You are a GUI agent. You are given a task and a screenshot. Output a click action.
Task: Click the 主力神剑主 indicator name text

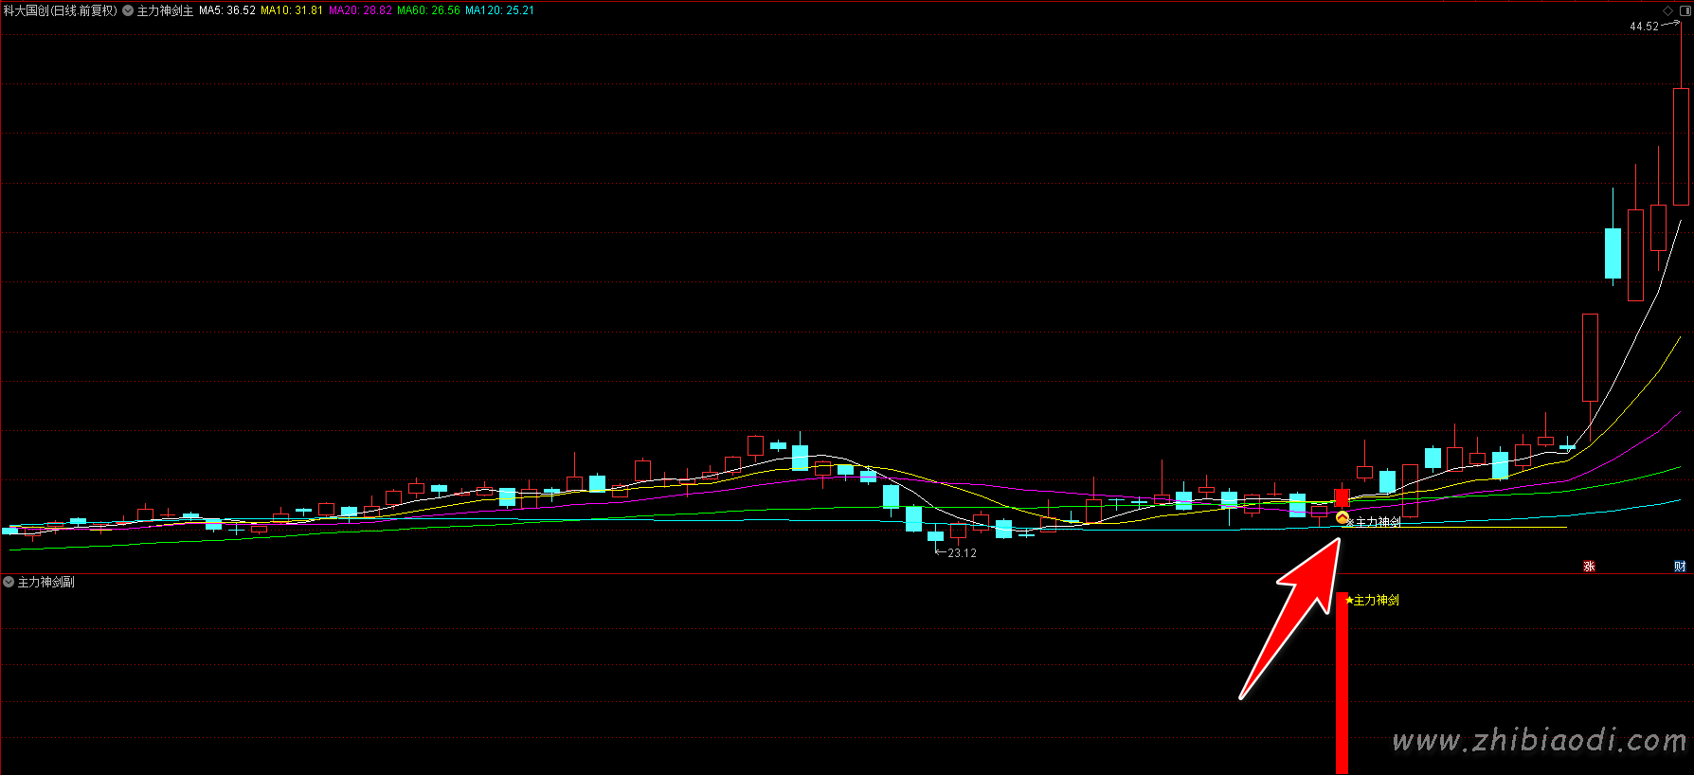click(x=165, y=10)
